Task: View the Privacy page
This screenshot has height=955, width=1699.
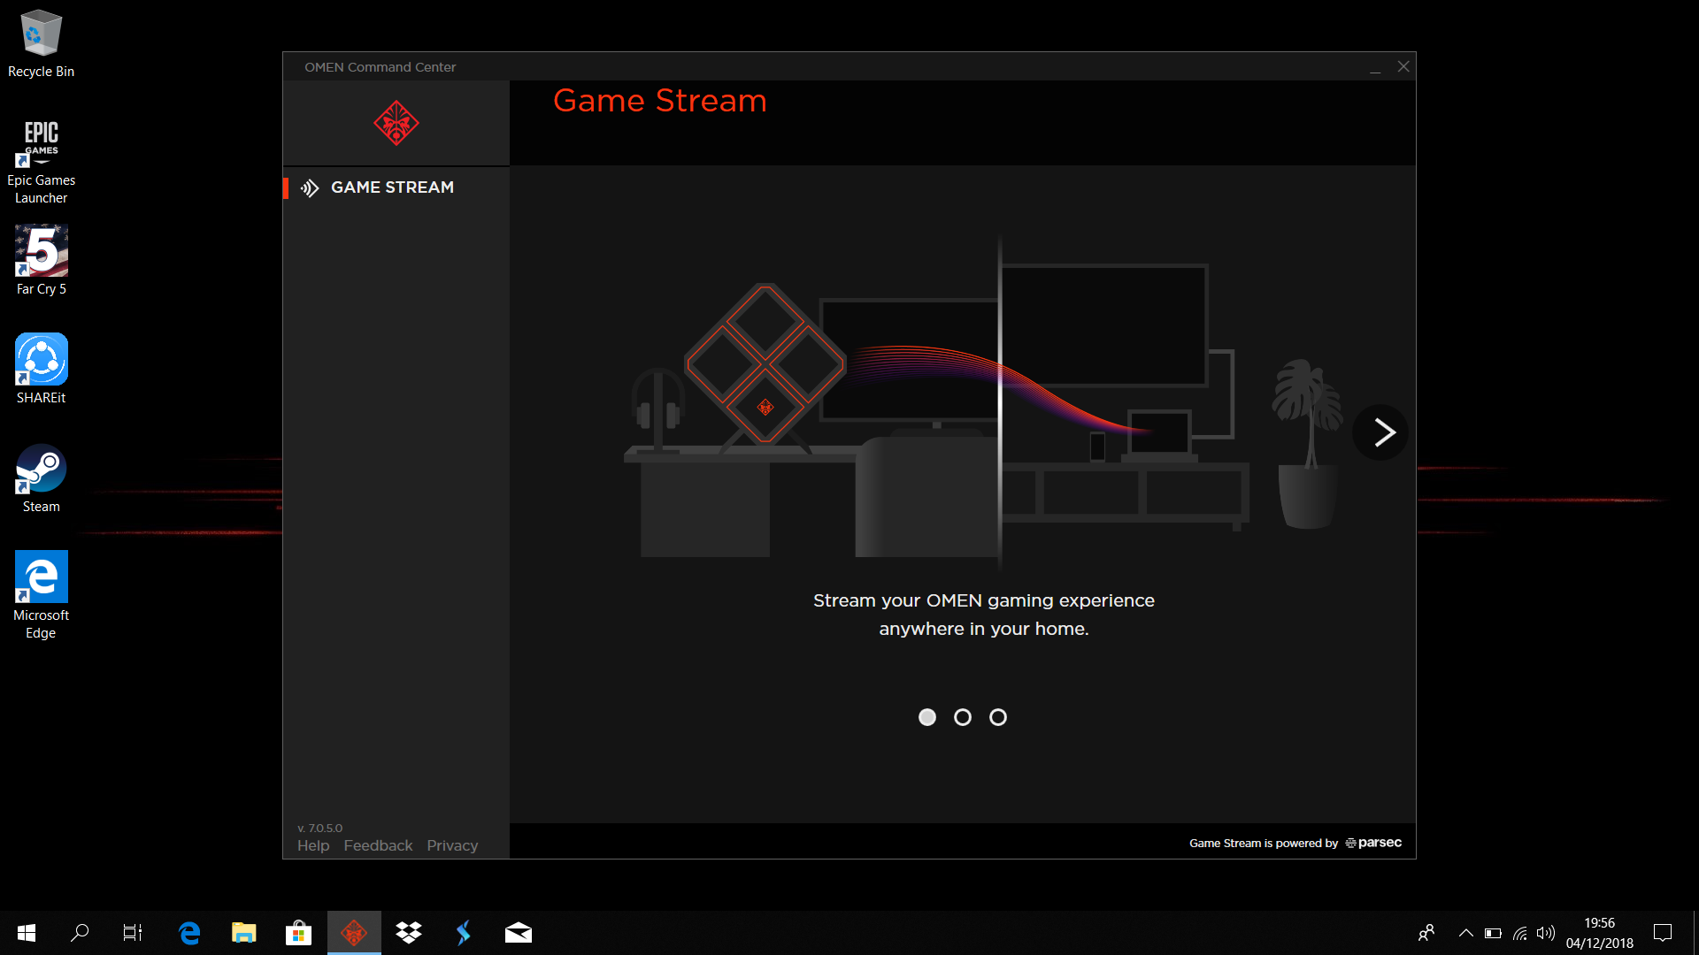Action: (452, 845)
